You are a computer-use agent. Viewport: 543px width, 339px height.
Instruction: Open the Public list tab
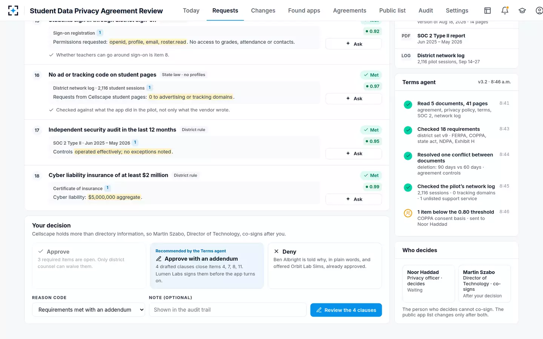pyautogui.click(x=393, y=11)
